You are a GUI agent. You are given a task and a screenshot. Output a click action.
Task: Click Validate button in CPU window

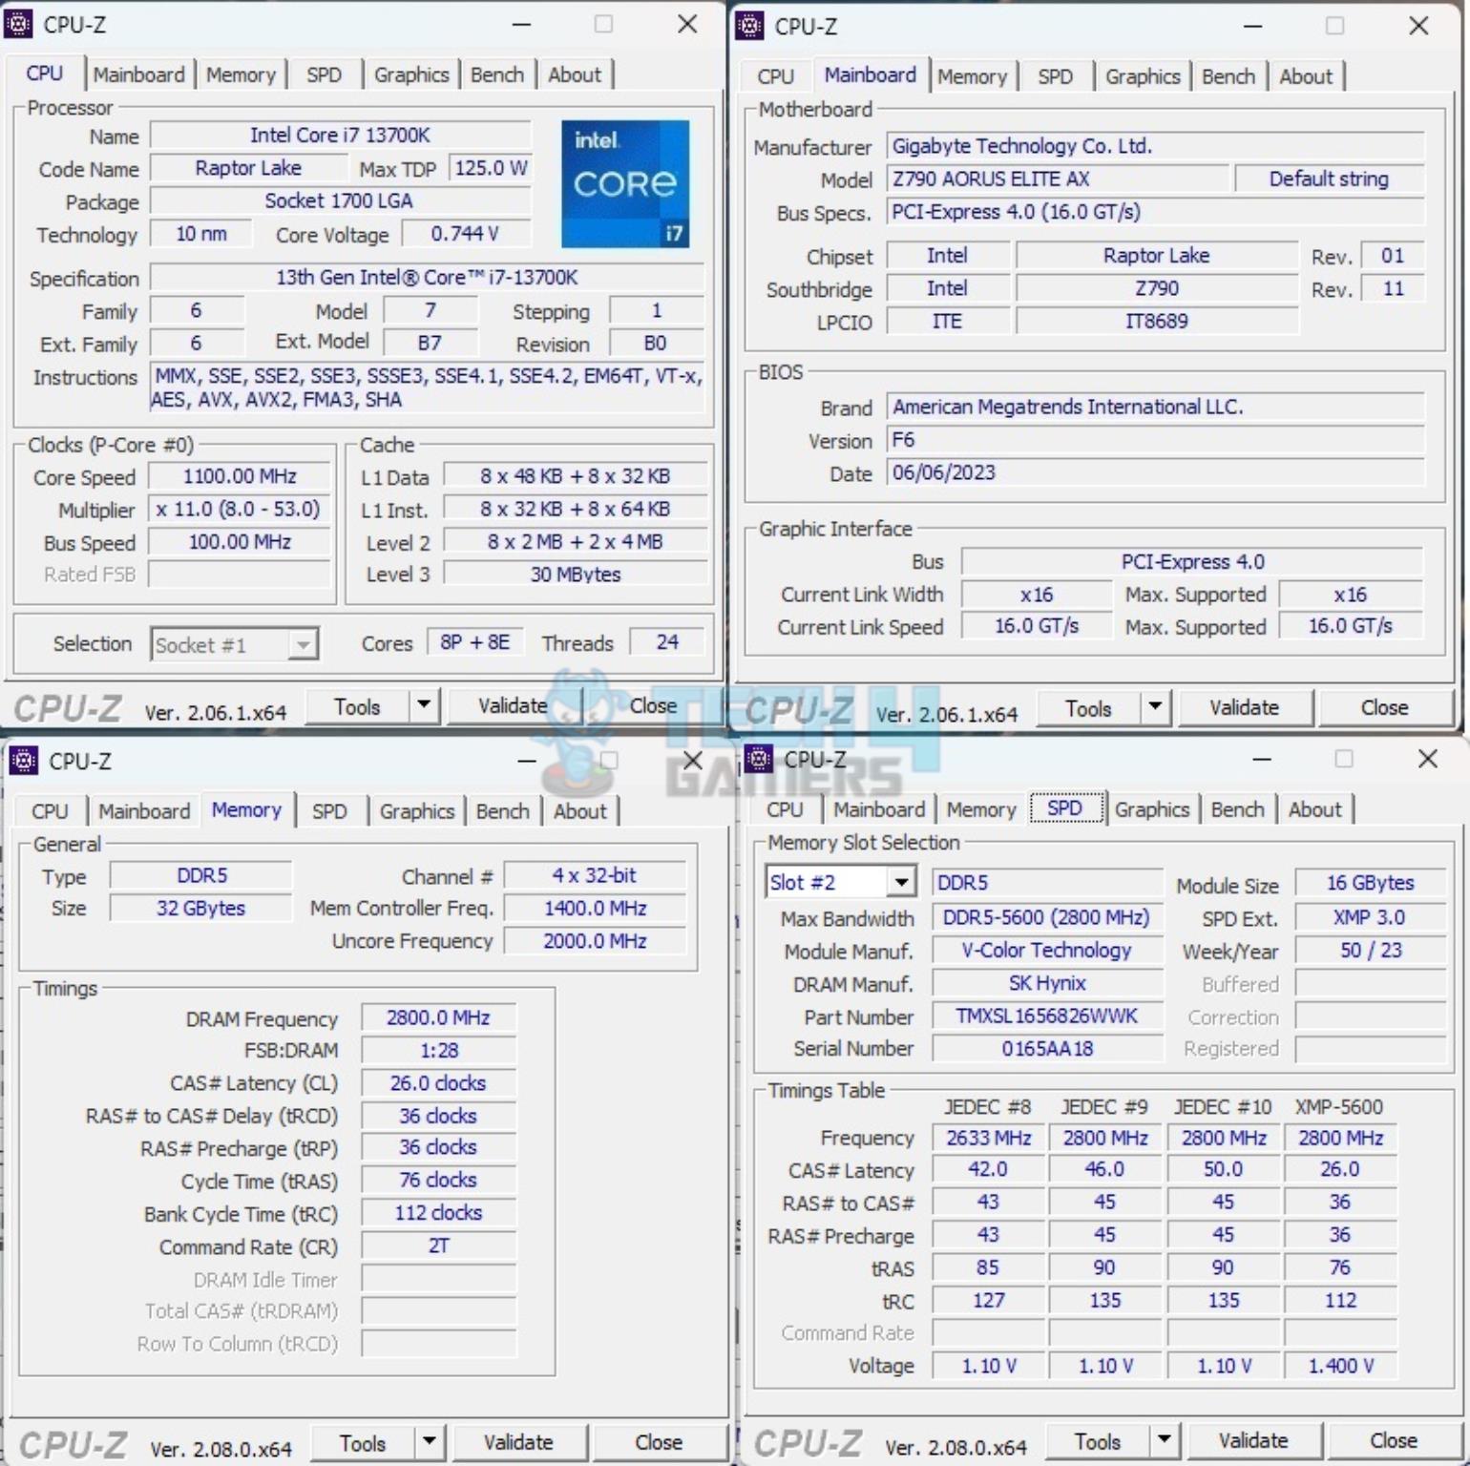tap(514, 706)
